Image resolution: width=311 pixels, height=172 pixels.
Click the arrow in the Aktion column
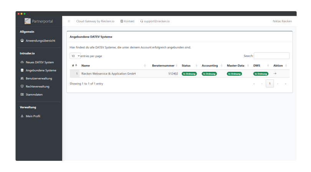click(275, 73)
